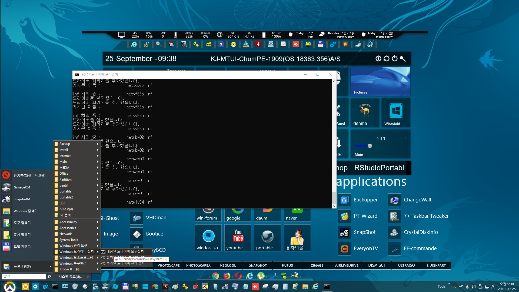Click the cmd window scrollbar up arrow
519x292 pixels.
(334, 81)
